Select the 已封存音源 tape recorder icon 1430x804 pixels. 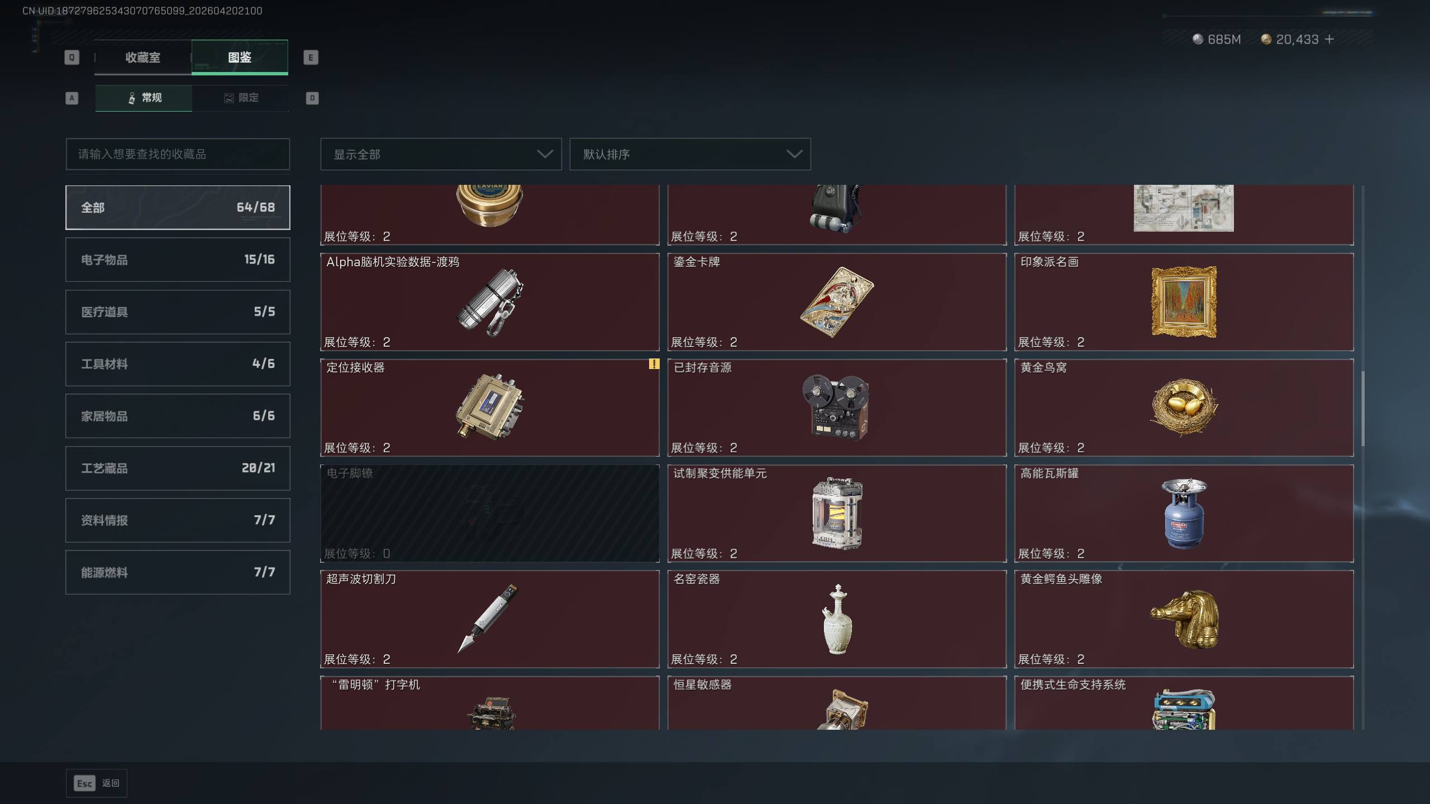tap(836, 407)
